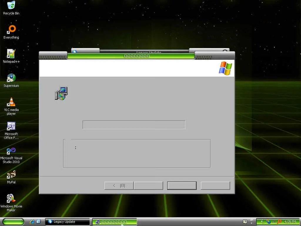Select the MyPal browser desktop shortcut
This screenshot has height=226, width=301.
pos(11,177)
